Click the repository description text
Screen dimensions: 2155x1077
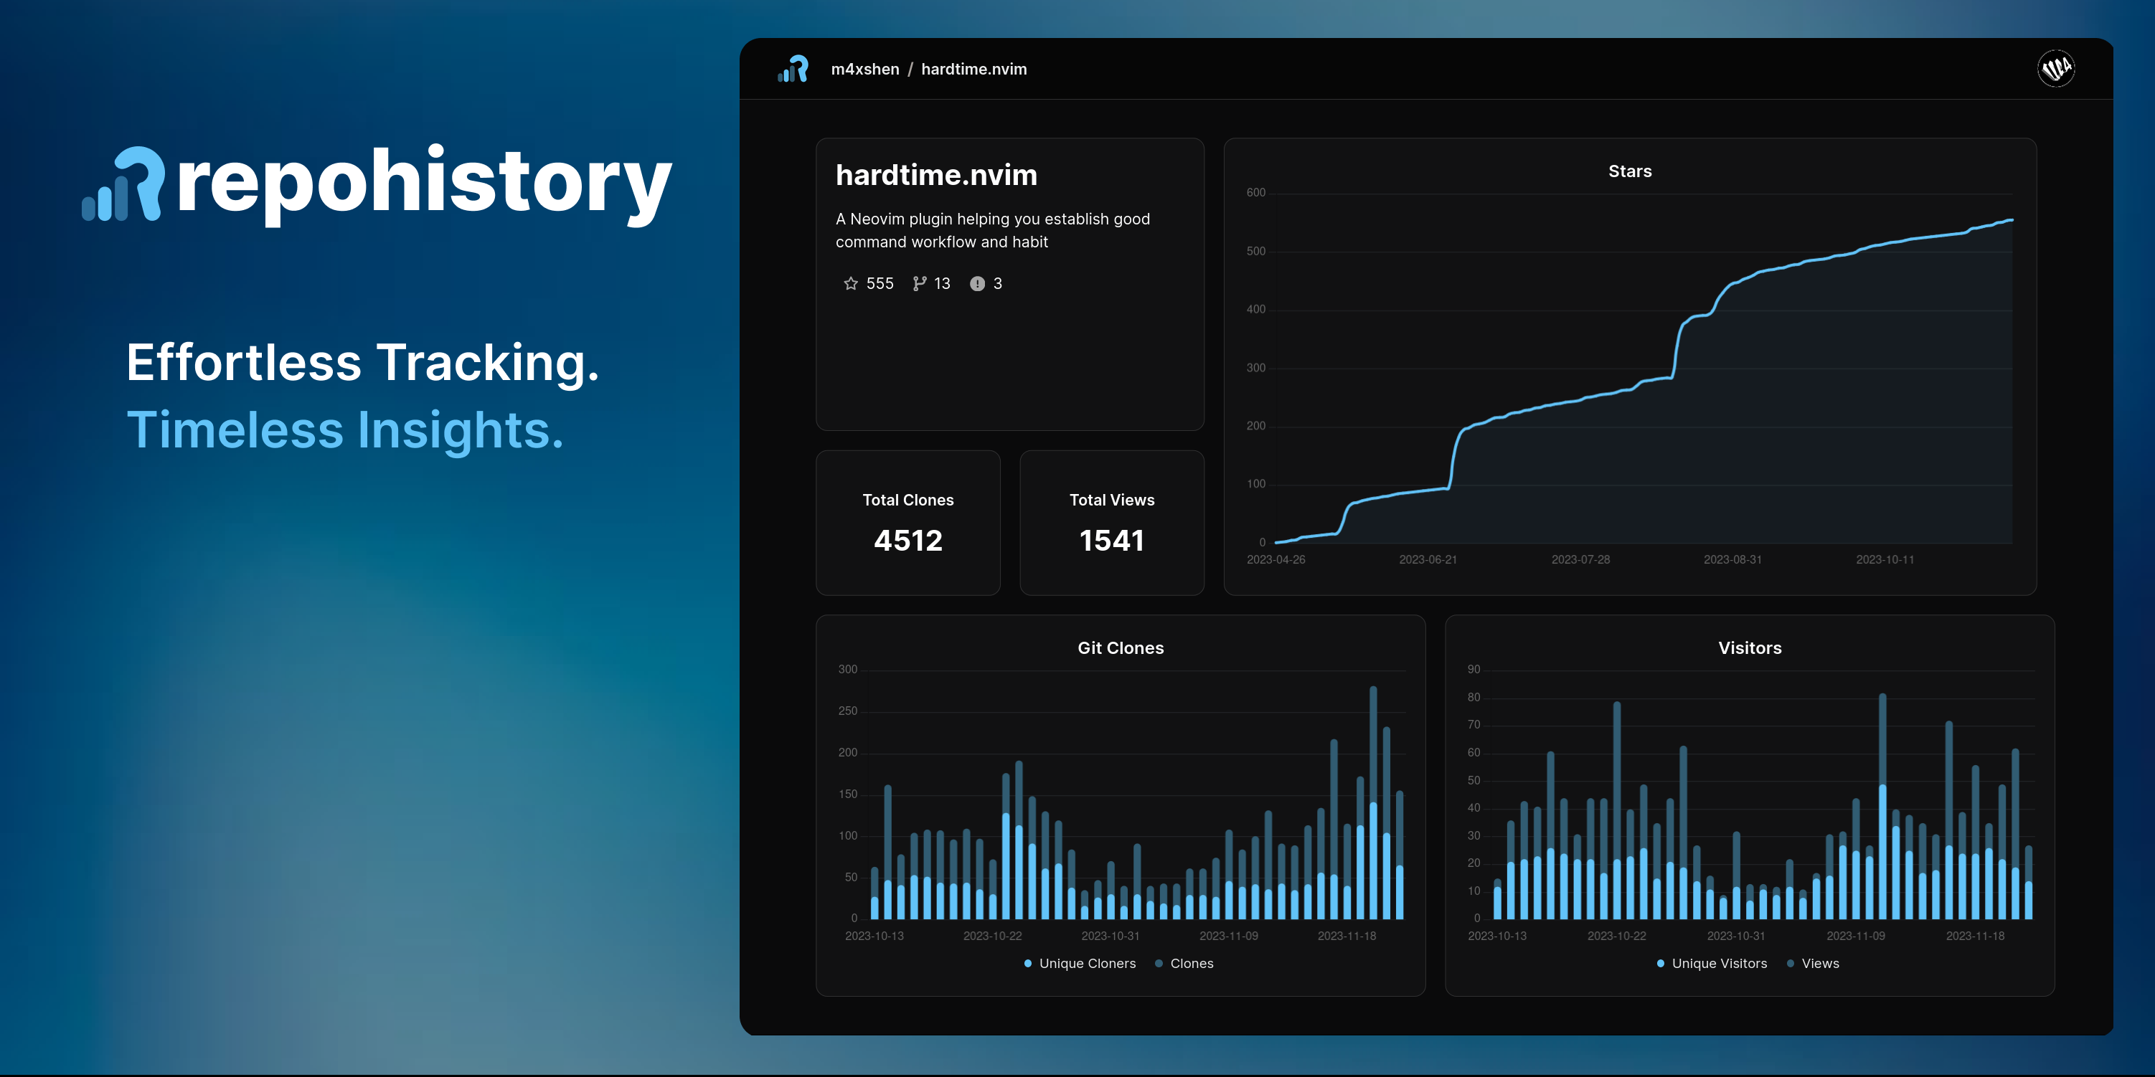[x=992, y=230]
